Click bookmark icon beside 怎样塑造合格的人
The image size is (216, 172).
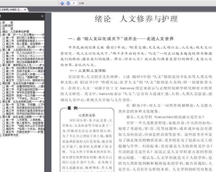click(x=4, y=41)
